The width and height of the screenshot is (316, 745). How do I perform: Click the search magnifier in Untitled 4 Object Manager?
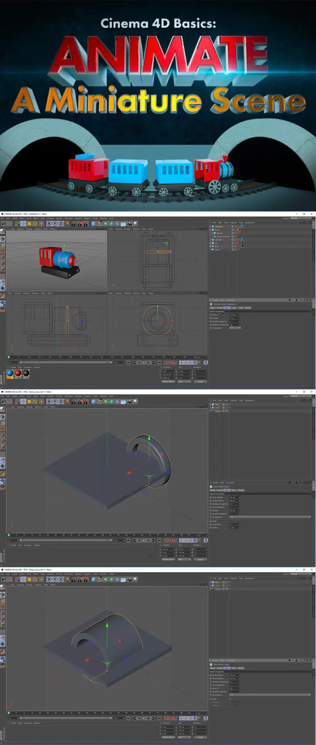301,222
